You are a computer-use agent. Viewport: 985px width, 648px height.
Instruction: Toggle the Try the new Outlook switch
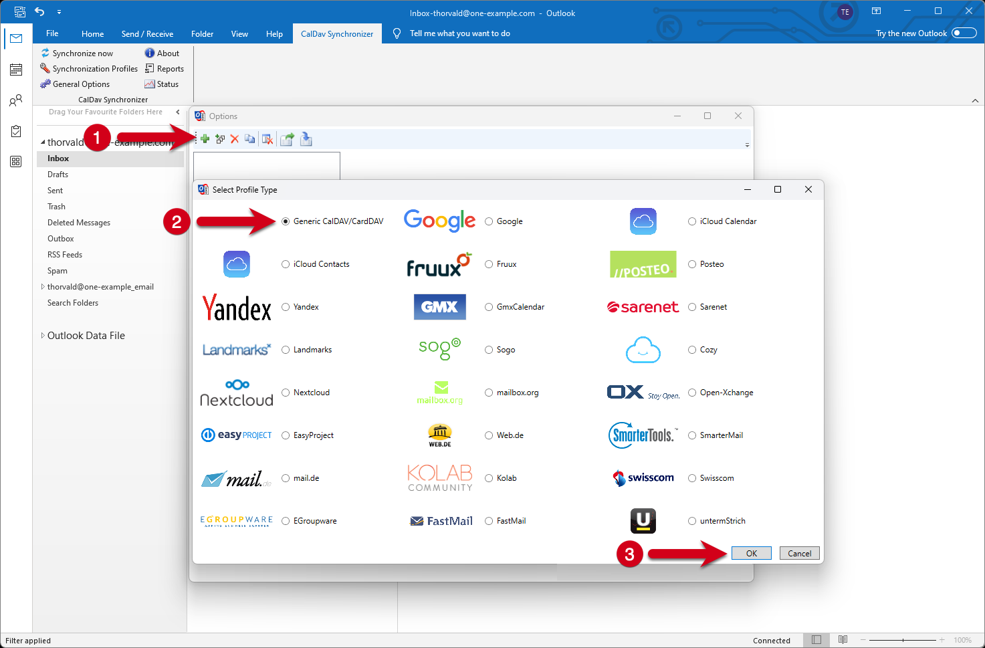click(x=964, y=33)
